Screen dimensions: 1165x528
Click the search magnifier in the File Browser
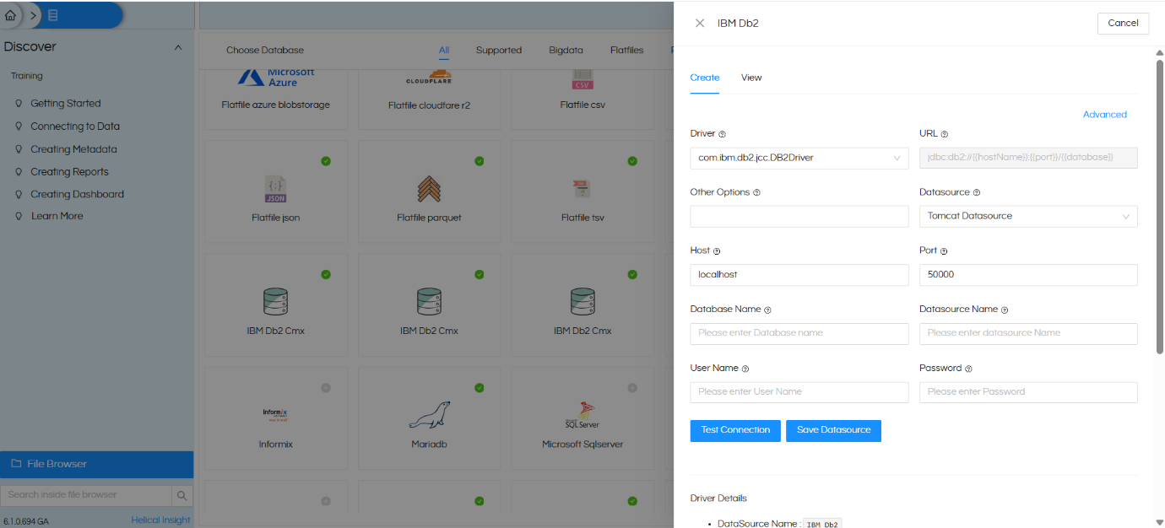(x=182, y=496)
